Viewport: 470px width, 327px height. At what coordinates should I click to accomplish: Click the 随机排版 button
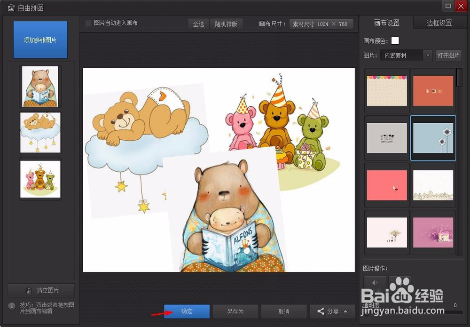(226, 24)
